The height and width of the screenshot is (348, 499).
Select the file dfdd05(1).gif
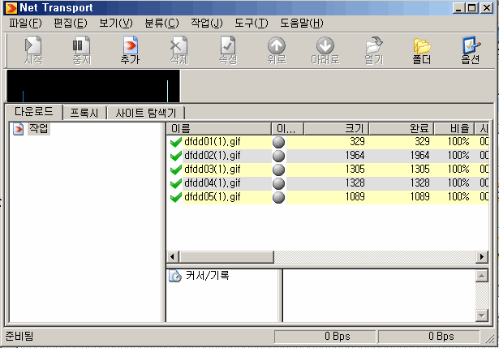coord(213,197)
